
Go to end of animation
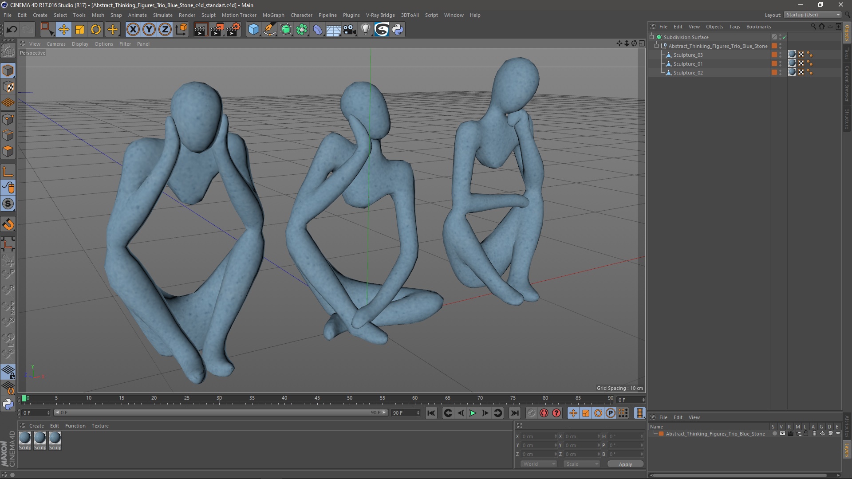[x=514, y=413]
